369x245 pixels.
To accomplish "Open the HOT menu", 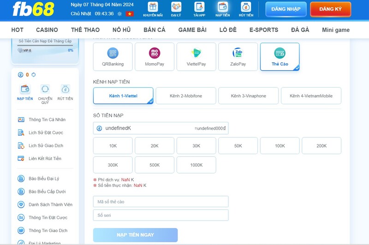I will pyautogui.click(x=18, y=30).
